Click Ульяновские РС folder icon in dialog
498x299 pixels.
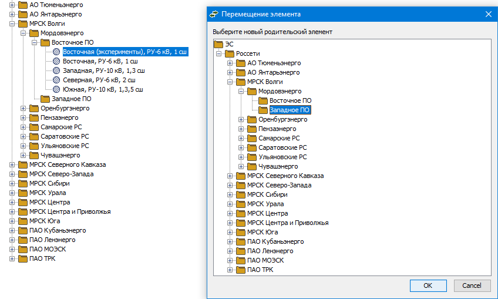(252, 157)
